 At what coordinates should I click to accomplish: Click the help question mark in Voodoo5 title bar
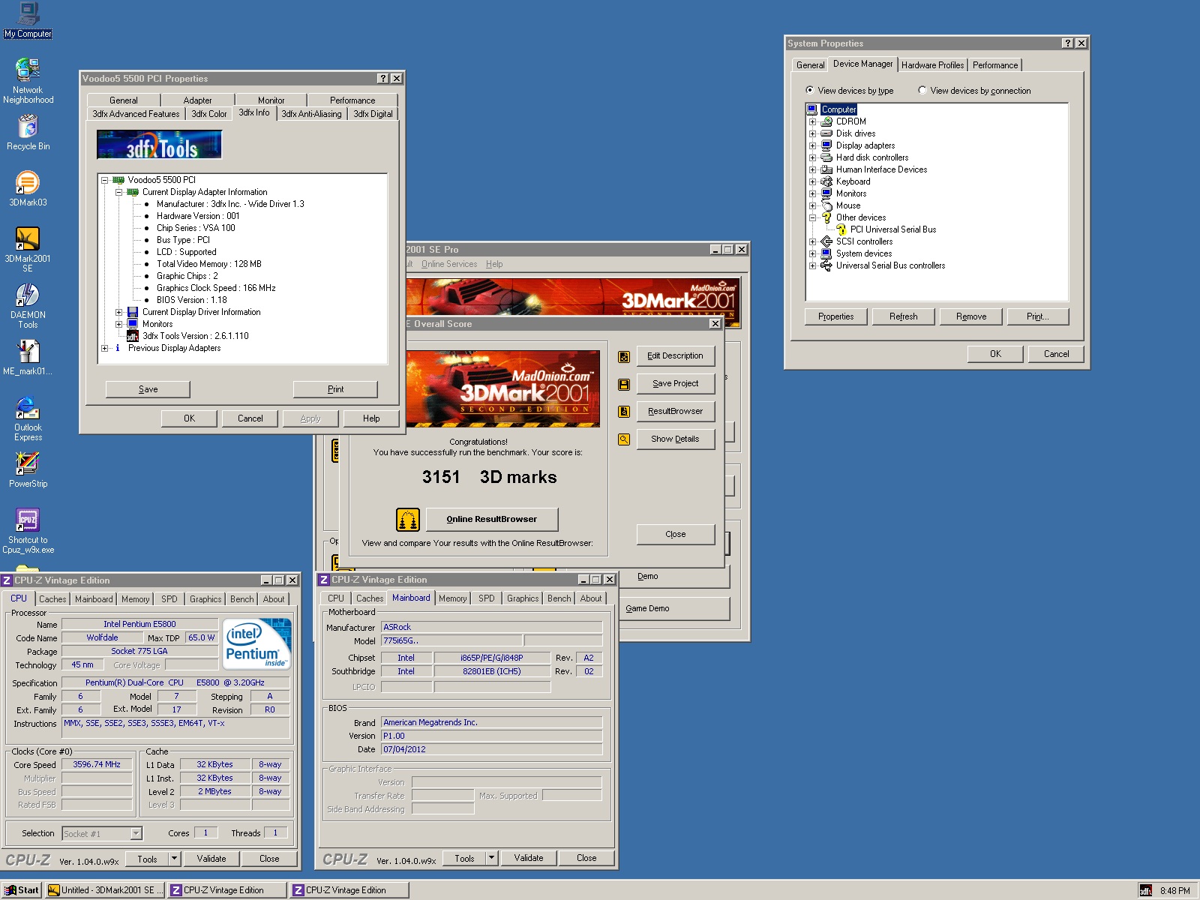383,79
